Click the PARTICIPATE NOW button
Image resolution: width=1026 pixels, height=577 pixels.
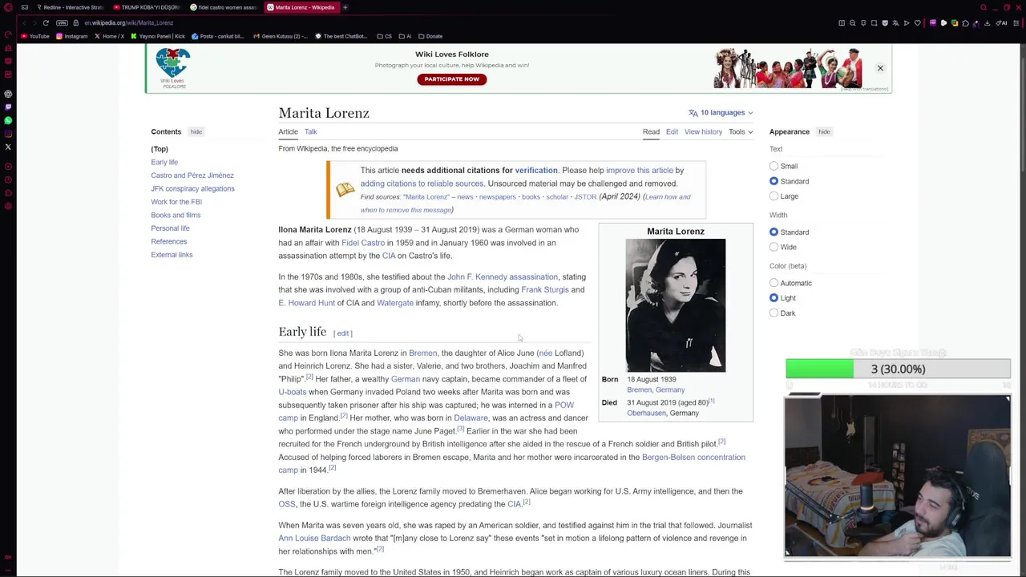coord(451,79)
